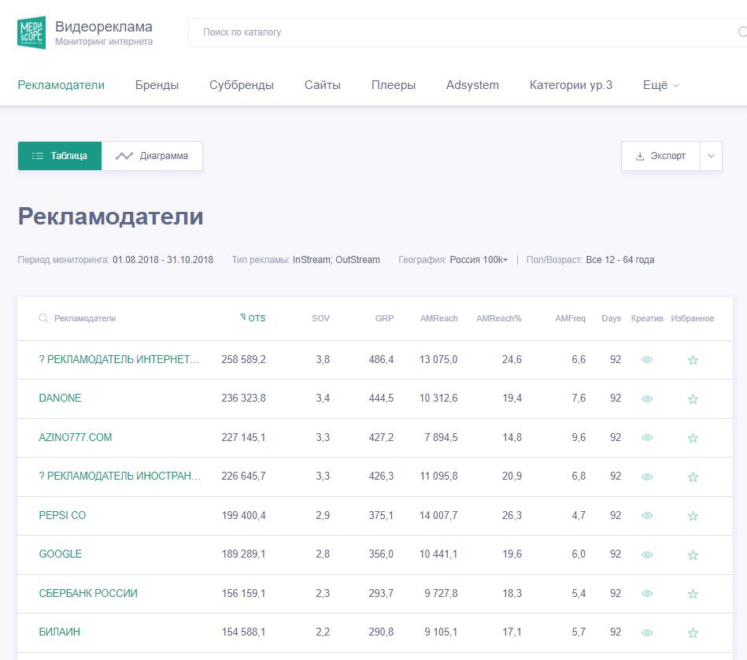Screen dimensions: 747x660
Task: Click creatives eye icon for AZINO777.COM
Action: (x=647, y=438)
